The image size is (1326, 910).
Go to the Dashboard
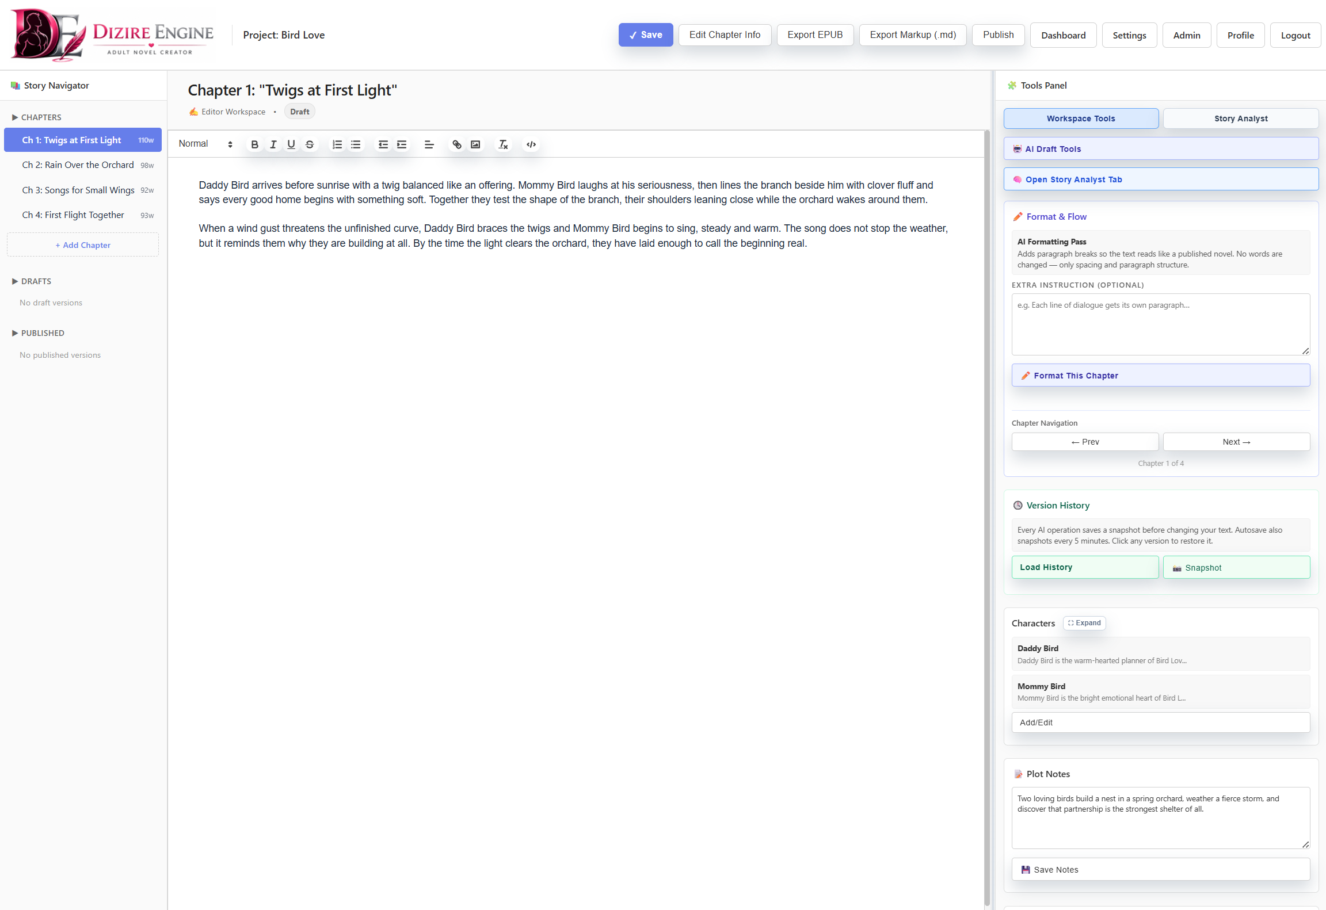point(1063,36)
